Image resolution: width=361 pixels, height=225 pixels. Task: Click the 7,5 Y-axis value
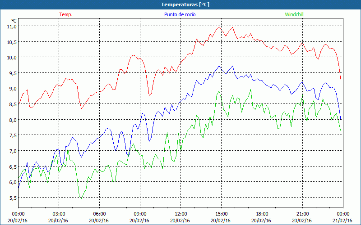click(13, 135)
